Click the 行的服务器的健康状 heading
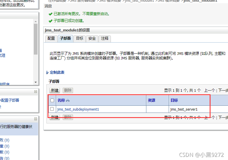Image resolution: width=228 pixels, height=160 pixels. 16,127
